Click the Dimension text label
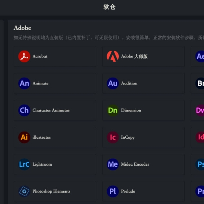 click(x=131, y=110)
